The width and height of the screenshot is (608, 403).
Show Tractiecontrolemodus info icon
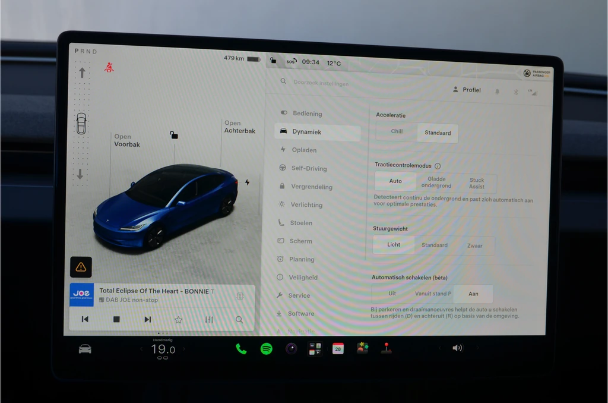click(438, 166)
